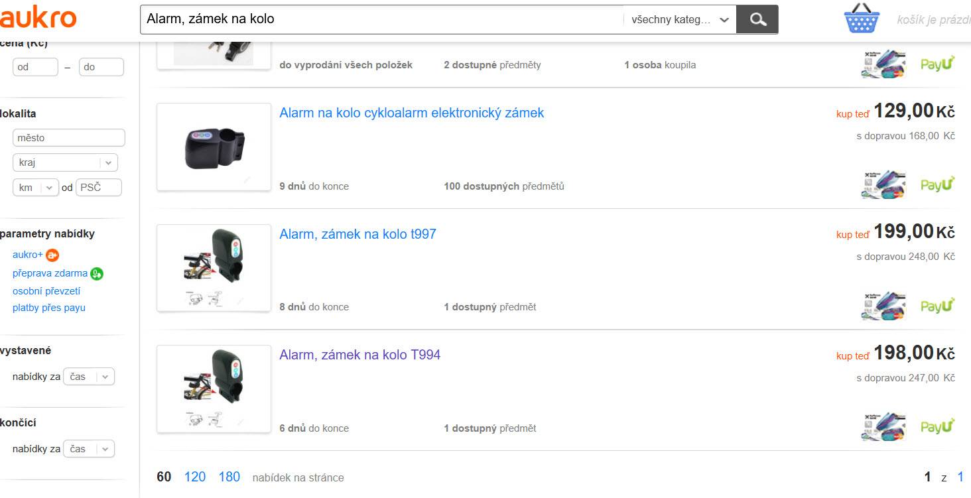Viewport: 971px width, 498px height.
Task: Expand the všechny kategorie dropdown
Action: (x=680, y=19)
